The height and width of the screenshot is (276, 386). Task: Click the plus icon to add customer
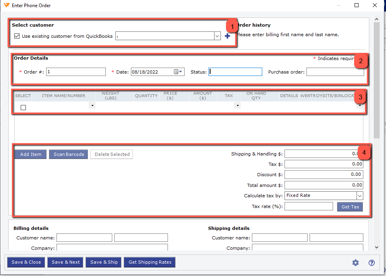coord(228,36)
